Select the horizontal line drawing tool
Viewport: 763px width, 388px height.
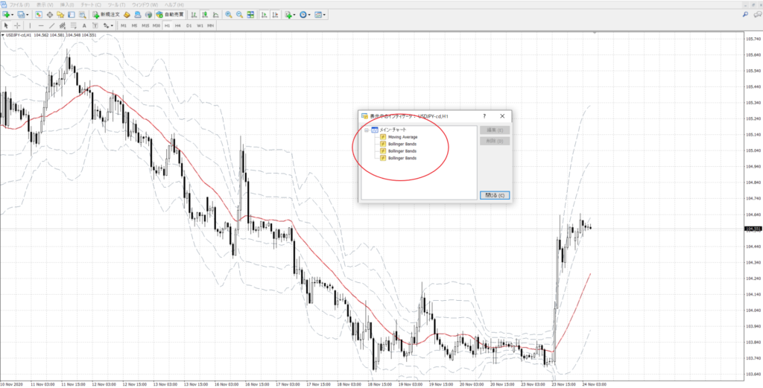point(41,25)
